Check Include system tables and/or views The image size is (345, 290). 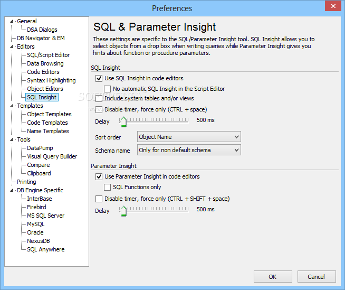[x=99, y=98]
